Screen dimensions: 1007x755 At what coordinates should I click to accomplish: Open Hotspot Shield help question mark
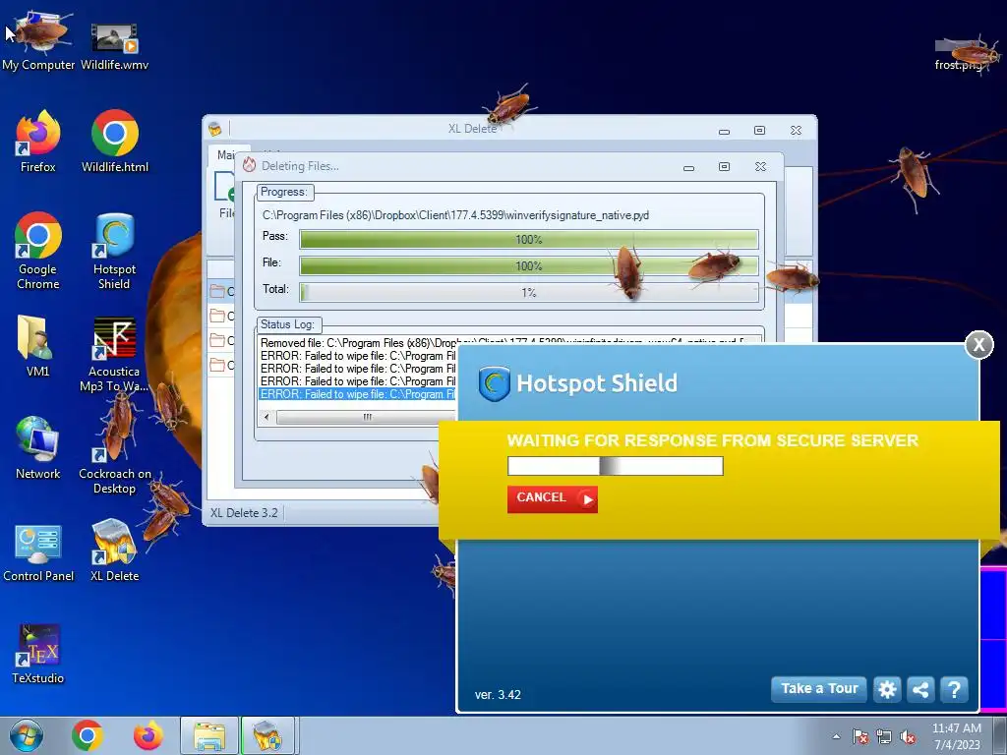tap(954, 689)
